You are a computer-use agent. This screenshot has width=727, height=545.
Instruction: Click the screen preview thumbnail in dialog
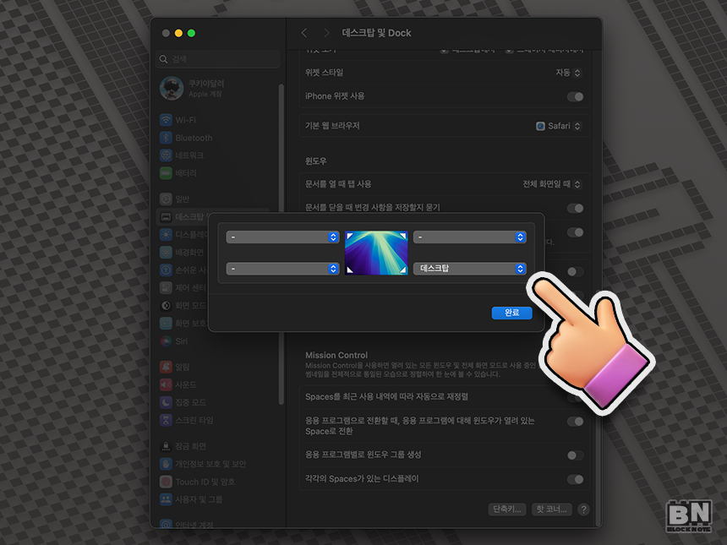(376, 253)
